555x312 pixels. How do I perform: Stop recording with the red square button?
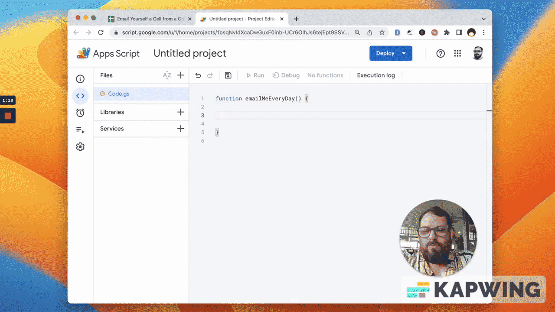tap(8, 116)
